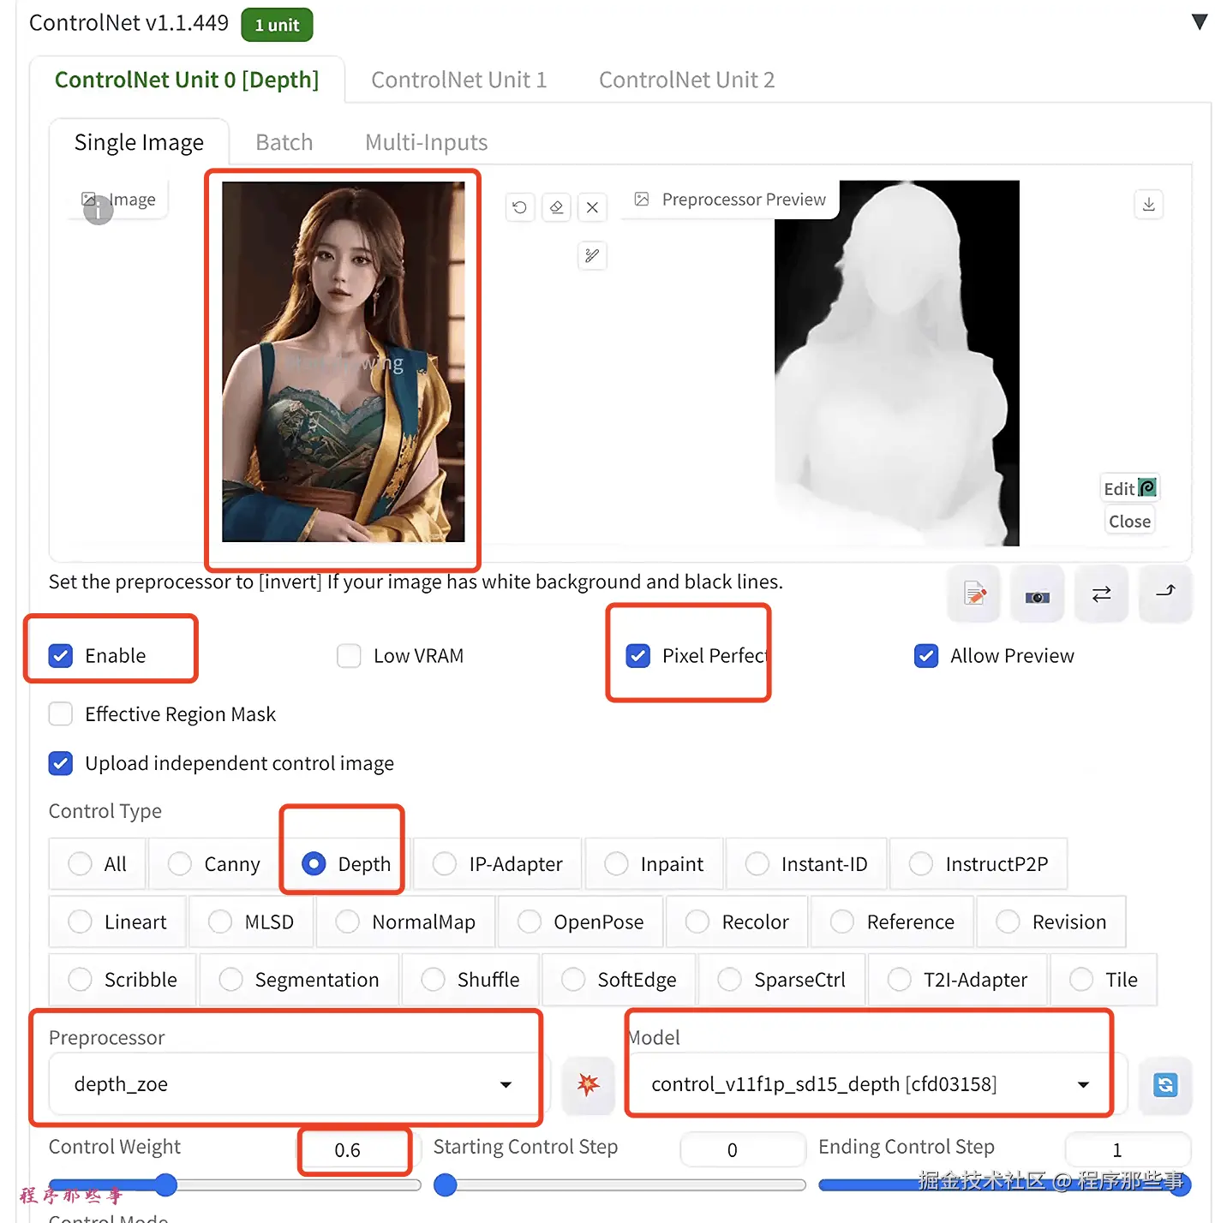Switch to ControlNet Unit 1 tab
The width and height of the screenshot is (1215, 1223).
[x=459, y=80]
